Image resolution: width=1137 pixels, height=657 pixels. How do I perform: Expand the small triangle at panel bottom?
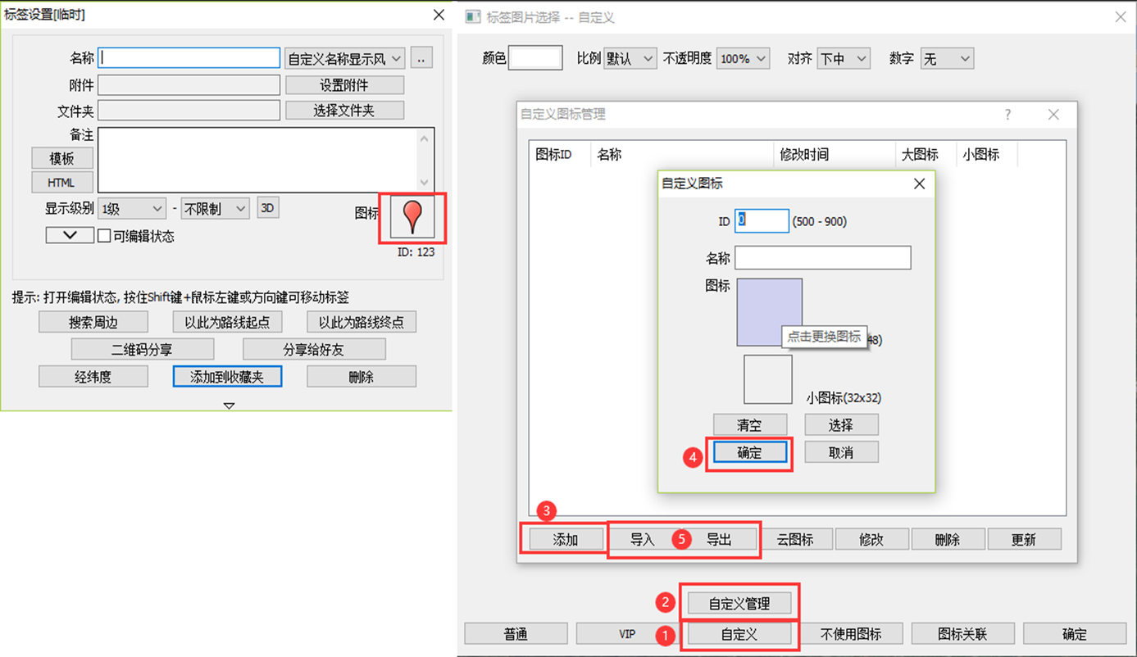point(229,406)
